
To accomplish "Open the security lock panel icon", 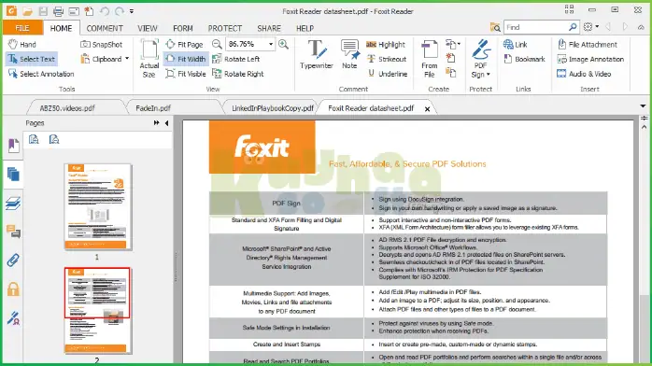I will click(13, 289).
